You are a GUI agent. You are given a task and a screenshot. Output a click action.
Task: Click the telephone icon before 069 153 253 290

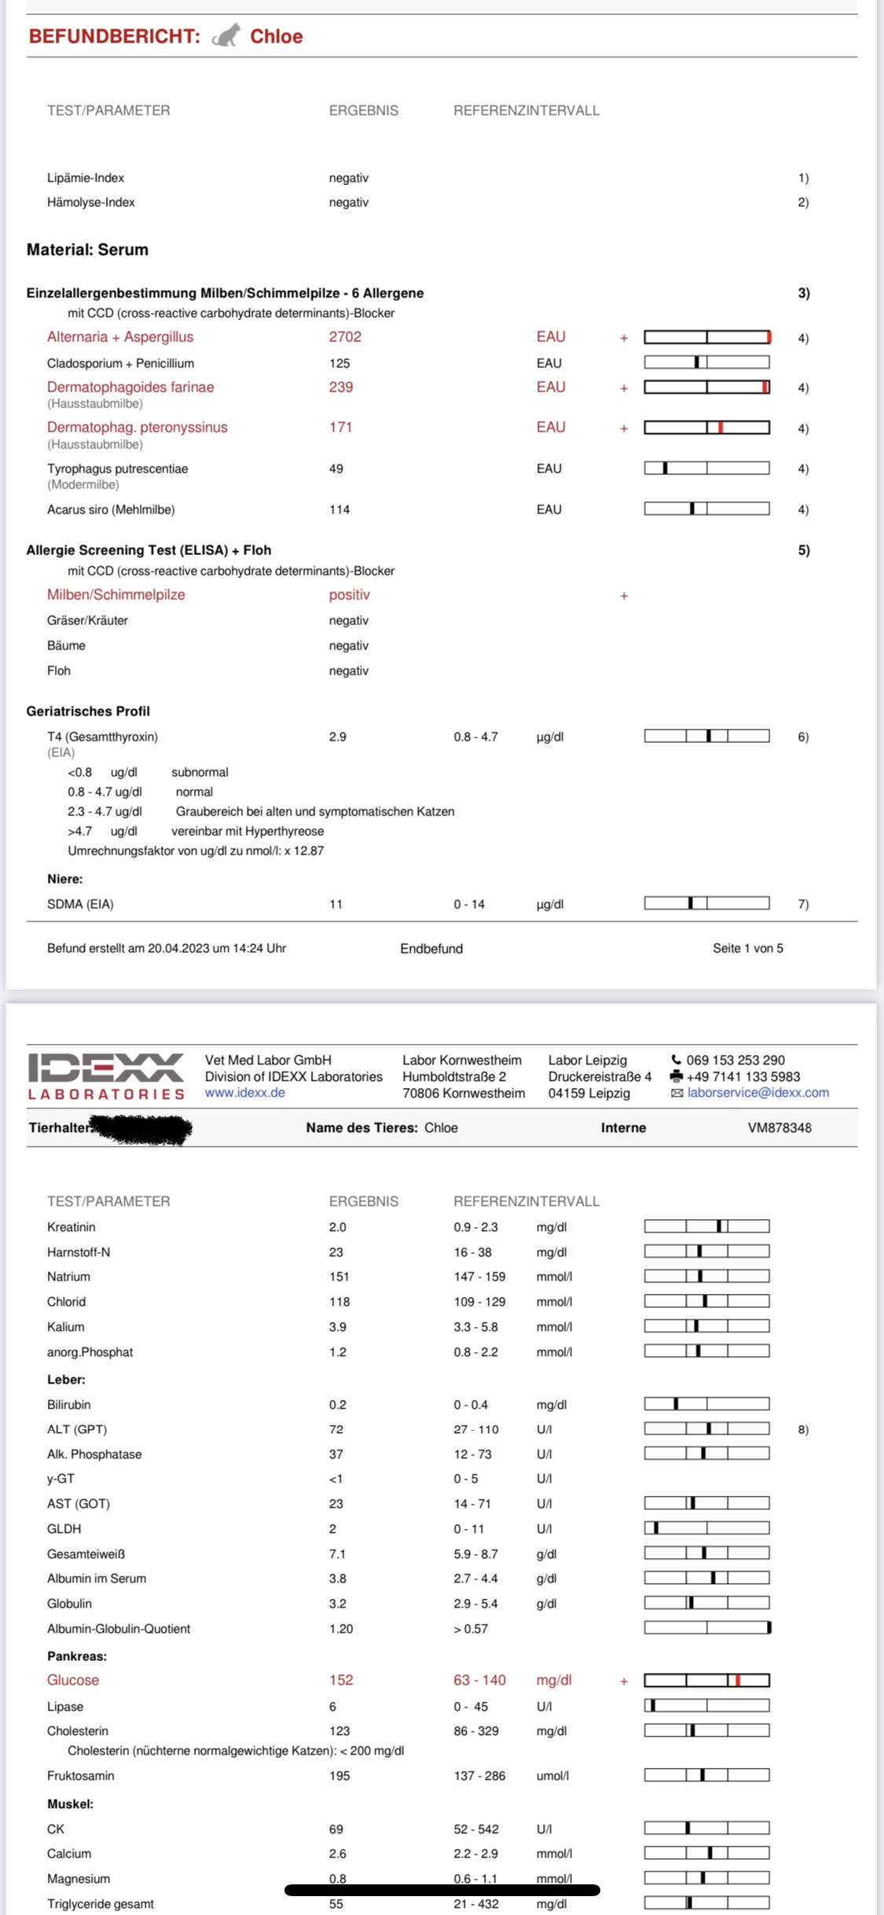point(677,1060)
